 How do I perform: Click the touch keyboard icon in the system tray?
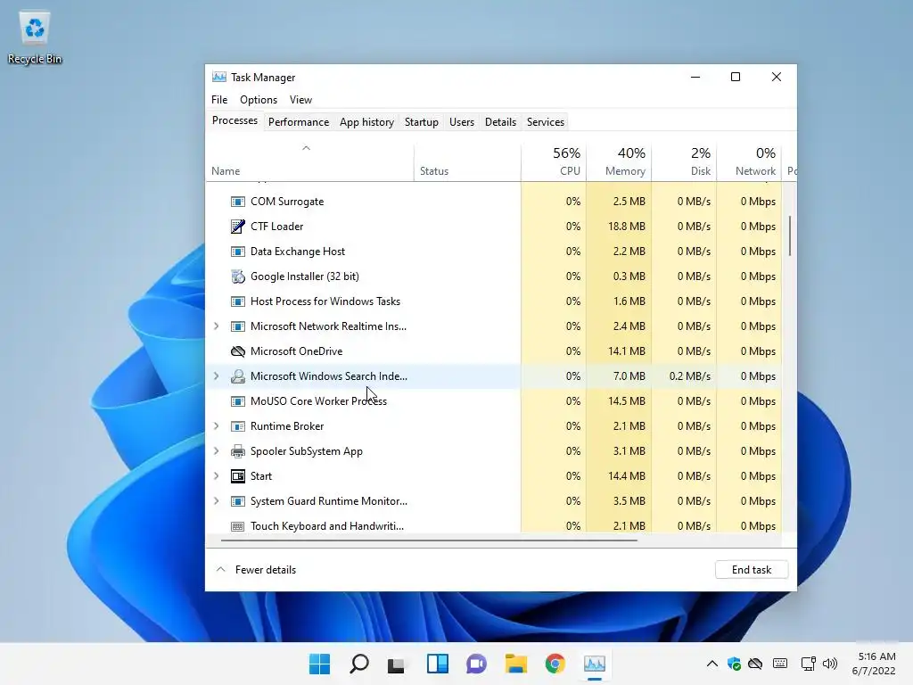(x=780, y=664)
